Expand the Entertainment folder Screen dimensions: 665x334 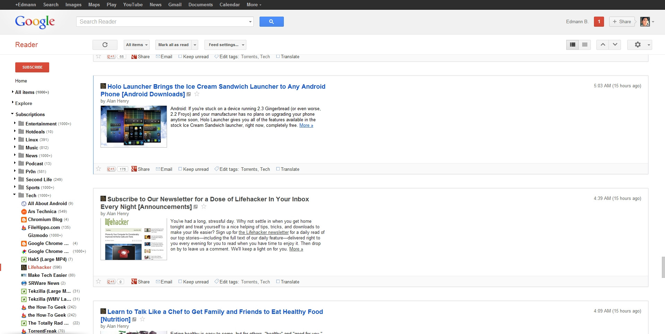coord(15,123)
